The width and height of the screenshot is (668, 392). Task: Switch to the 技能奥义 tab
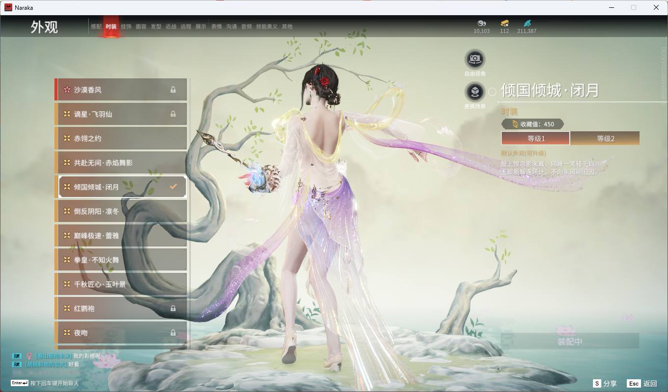(267, 26)
